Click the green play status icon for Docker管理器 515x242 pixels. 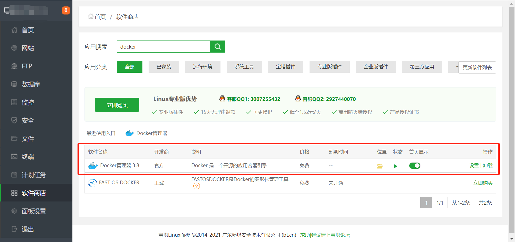click(395, 166)
